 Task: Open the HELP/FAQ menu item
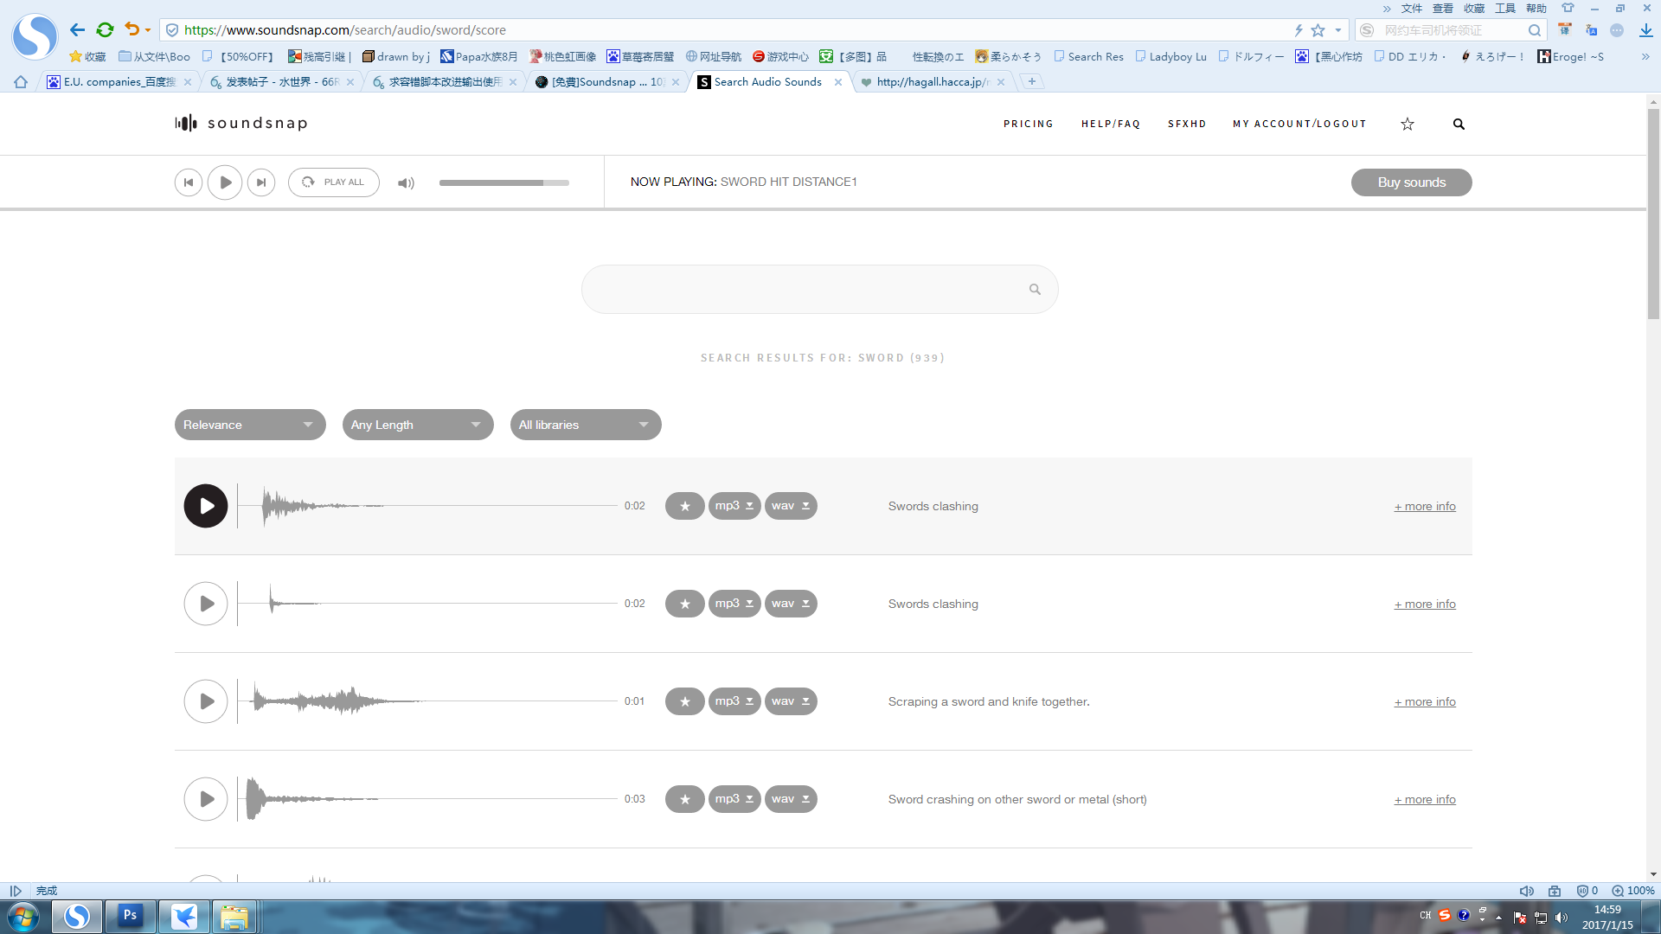click(x=1111, y=124)
